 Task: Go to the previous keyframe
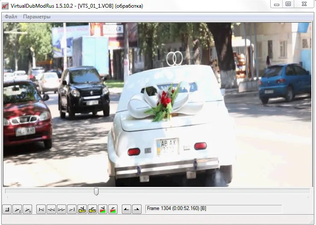pyautogui.click(x=82, y=210)
